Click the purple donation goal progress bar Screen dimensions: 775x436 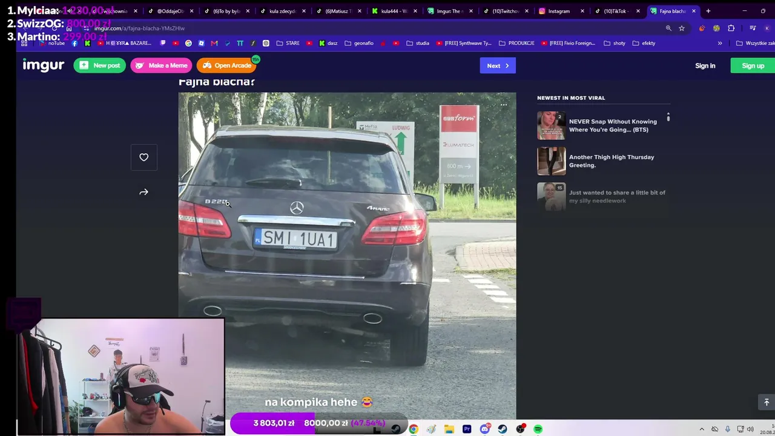coord(319,423)
